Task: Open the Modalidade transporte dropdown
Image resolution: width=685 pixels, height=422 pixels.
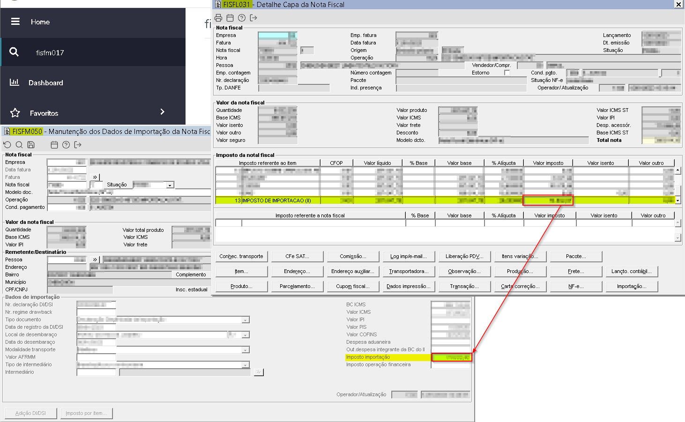Action: (246, 350)
